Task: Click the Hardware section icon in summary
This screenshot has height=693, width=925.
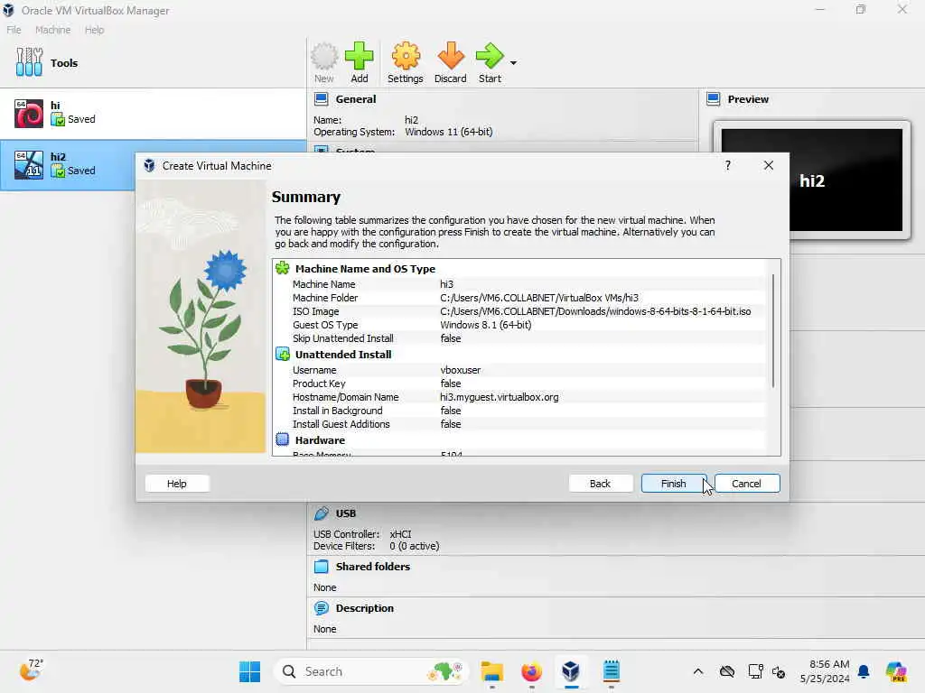Action: [x=283, y=439]
